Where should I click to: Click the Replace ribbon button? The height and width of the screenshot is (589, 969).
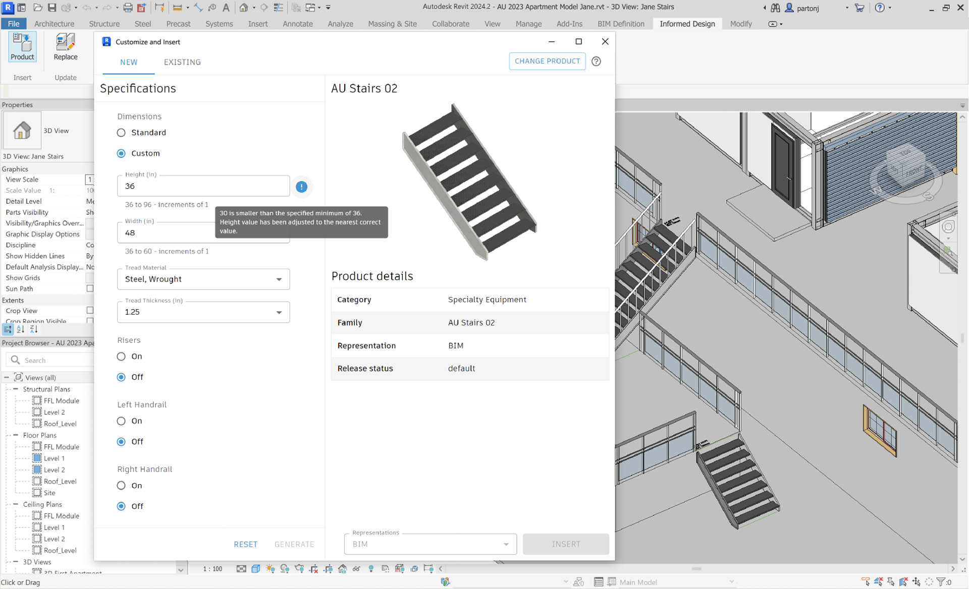tap(66, 47)
